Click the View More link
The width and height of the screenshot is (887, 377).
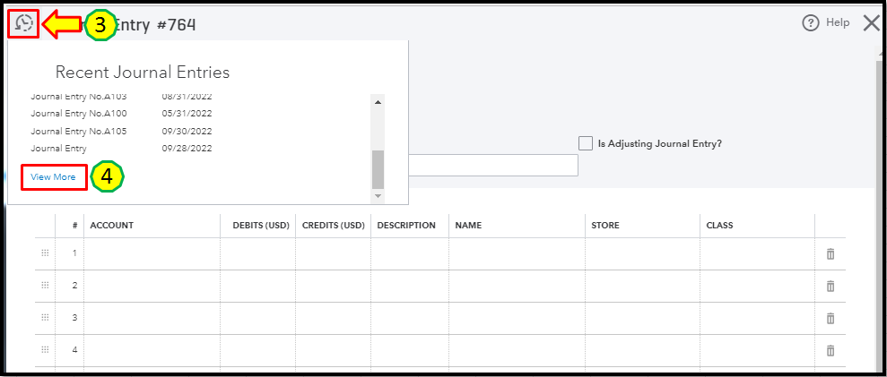(x=53, y=177)
